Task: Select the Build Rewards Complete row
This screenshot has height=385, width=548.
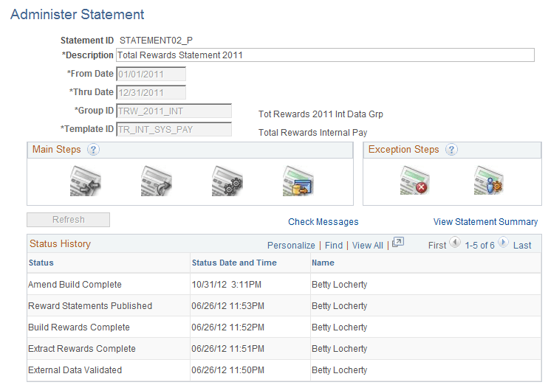Action: [x=284, y=327]
